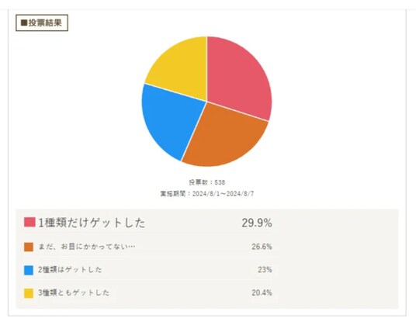416x325 pixels.
Task: Select the 投票結果 heading label
Action: pyautogui.click(x=45, y=23)
